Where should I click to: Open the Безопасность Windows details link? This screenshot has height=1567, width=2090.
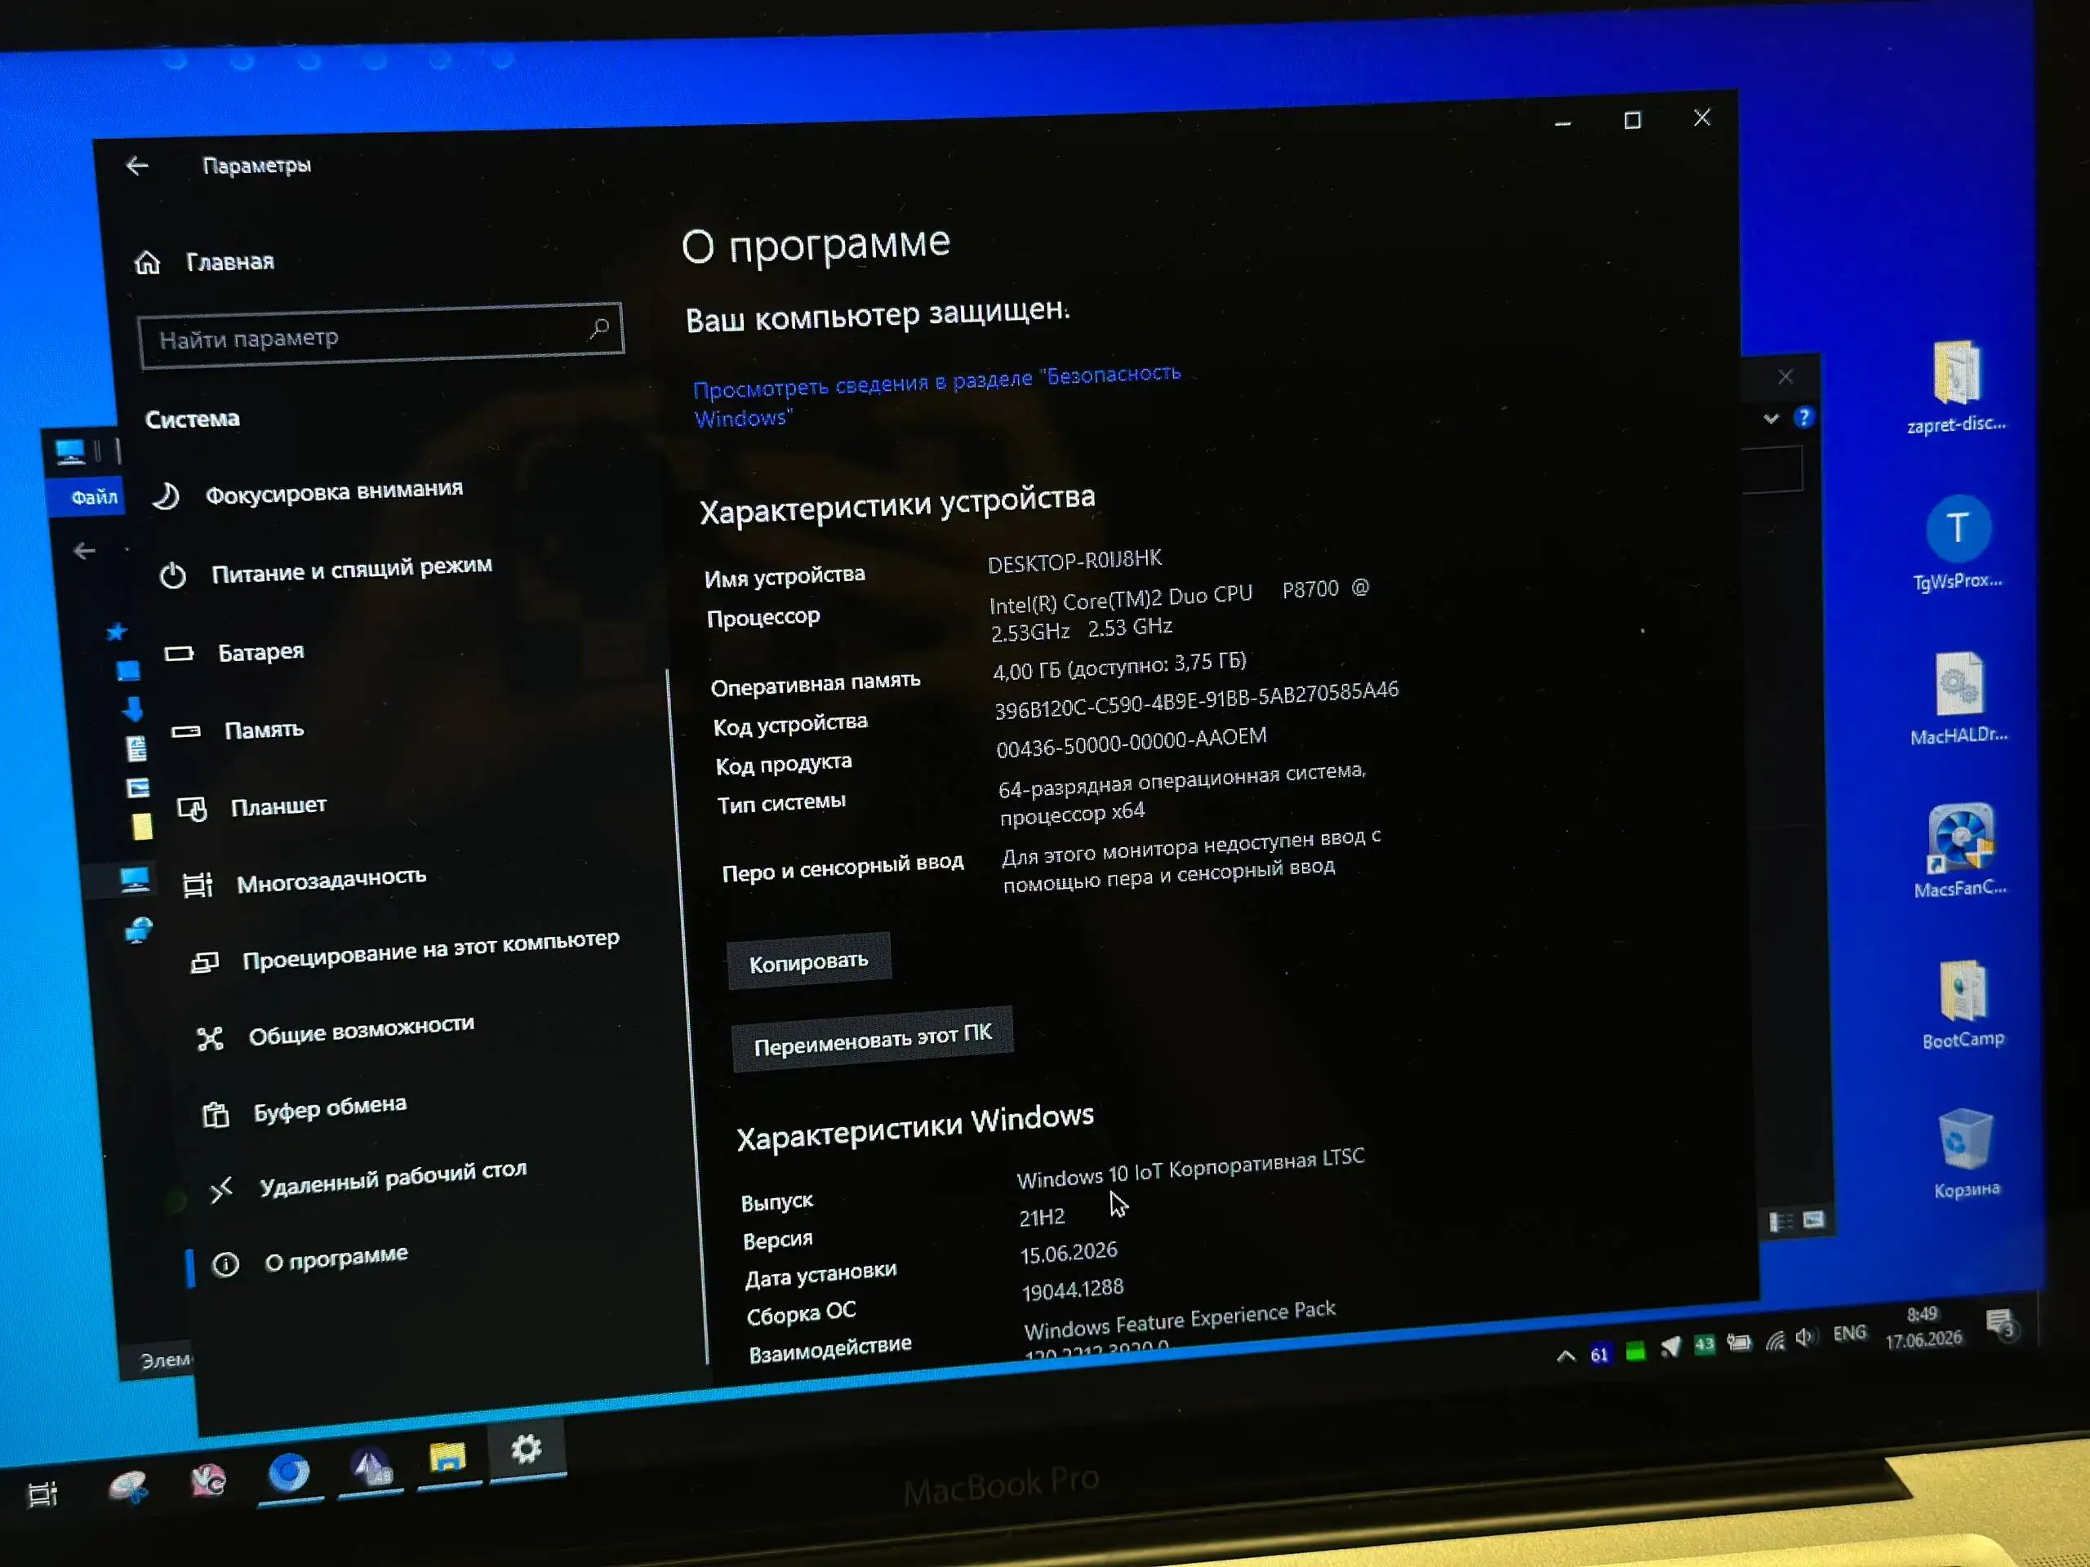click(936, 395)
